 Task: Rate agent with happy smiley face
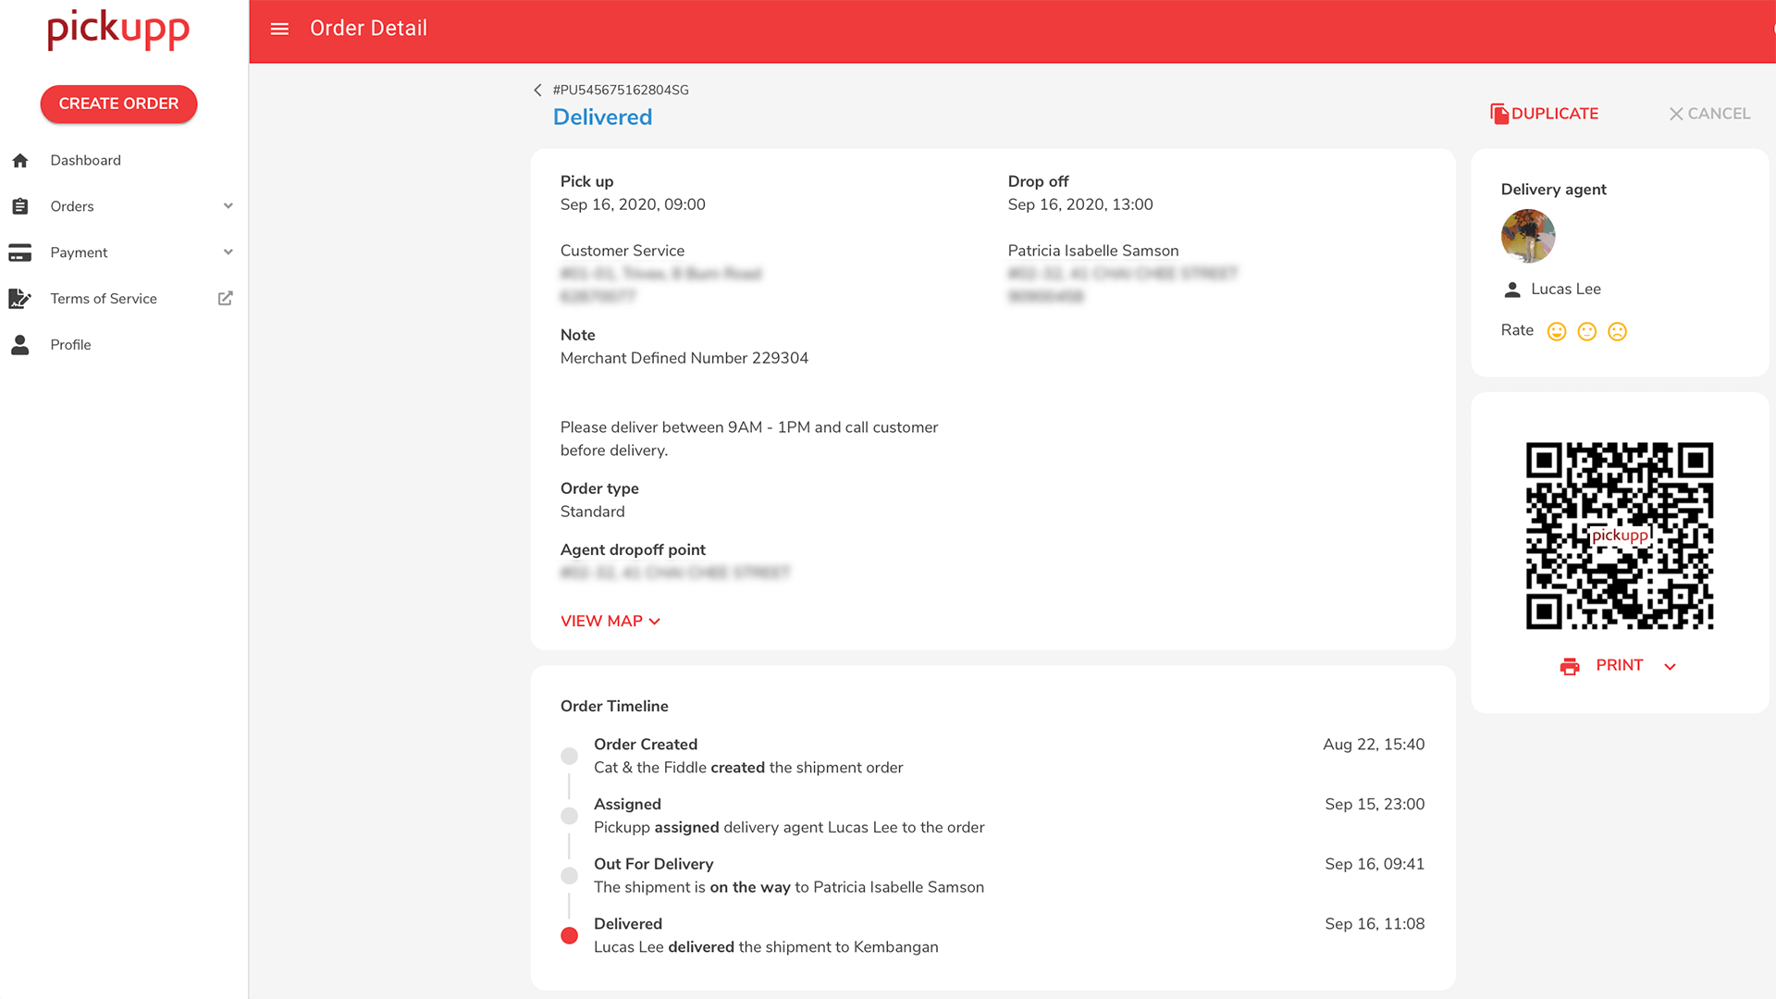coord(1557,331)
